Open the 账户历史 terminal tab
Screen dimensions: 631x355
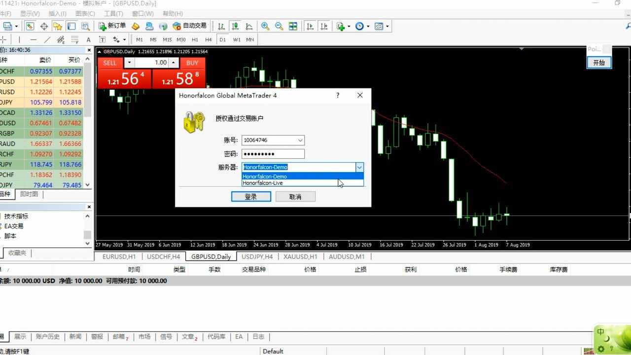[48, 337]
